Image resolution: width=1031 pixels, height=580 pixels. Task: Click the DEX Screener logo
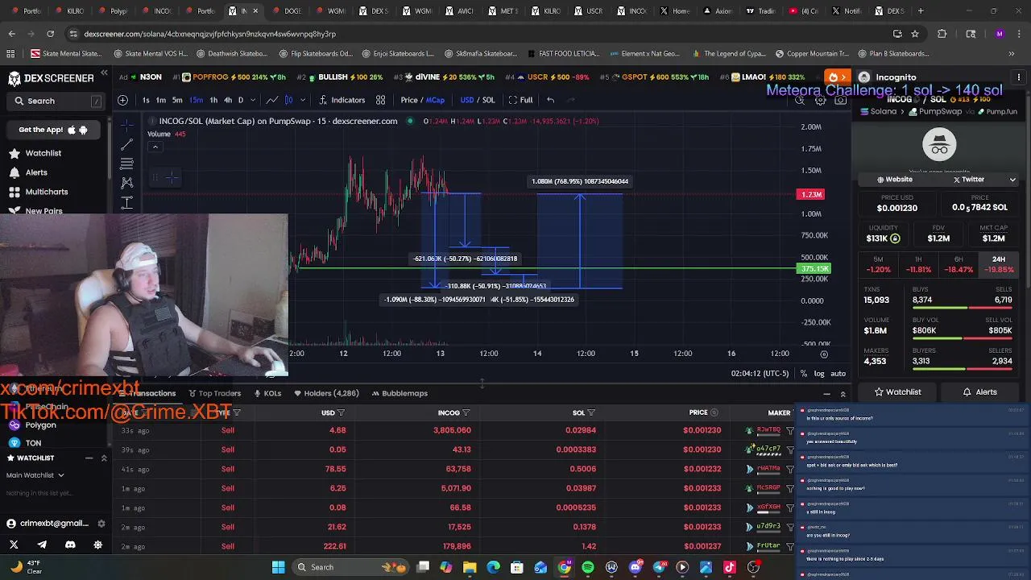51,78
